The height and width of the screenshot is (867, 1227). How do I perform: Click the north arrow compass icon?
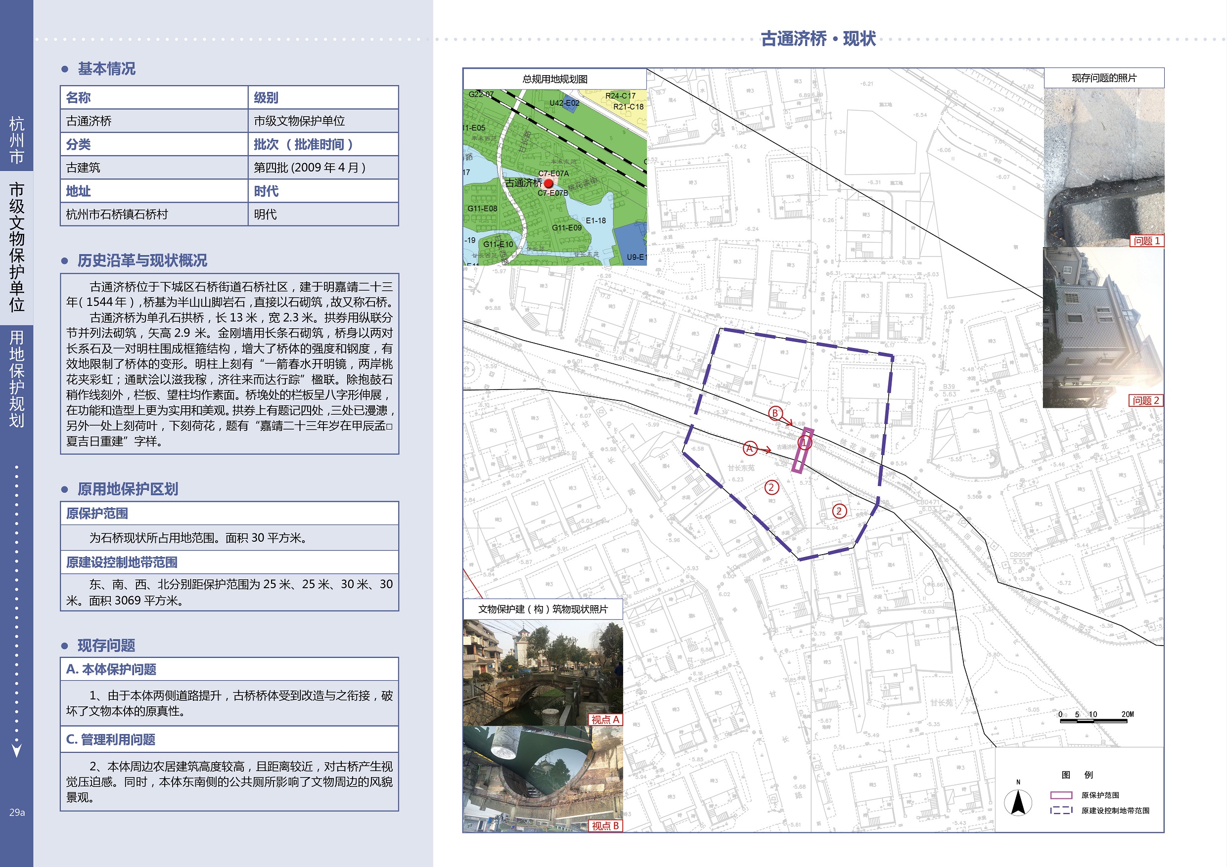coord(1017,802)
